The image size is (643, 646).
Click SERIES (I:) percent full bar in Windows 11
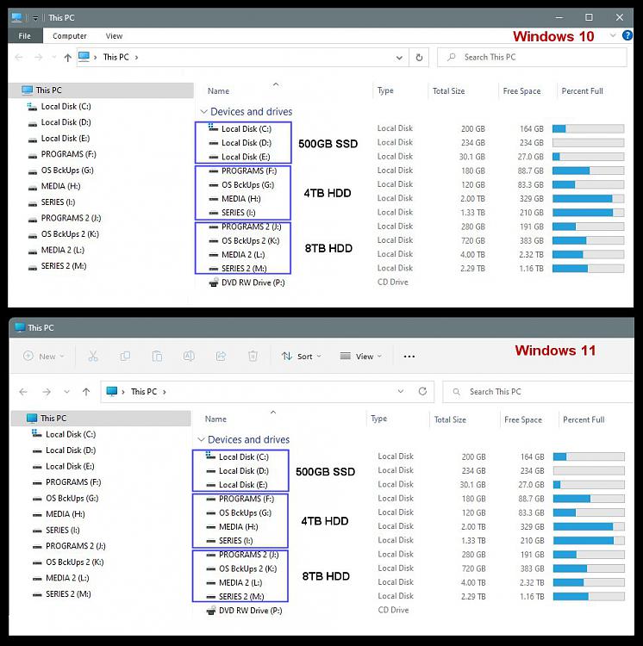tap(589, 541)
